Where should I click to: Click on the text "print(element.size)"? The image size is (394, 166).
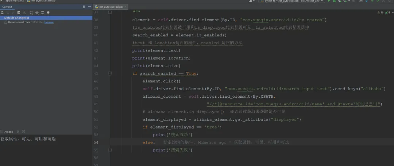[156, 66]
